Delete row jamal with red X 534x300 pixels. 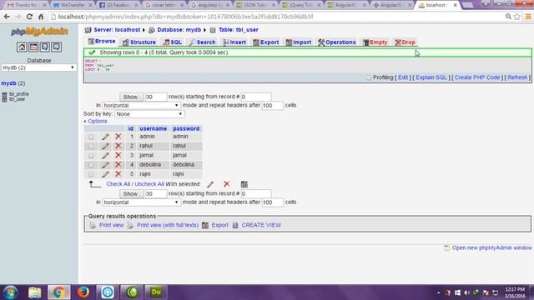coord(118,155)
